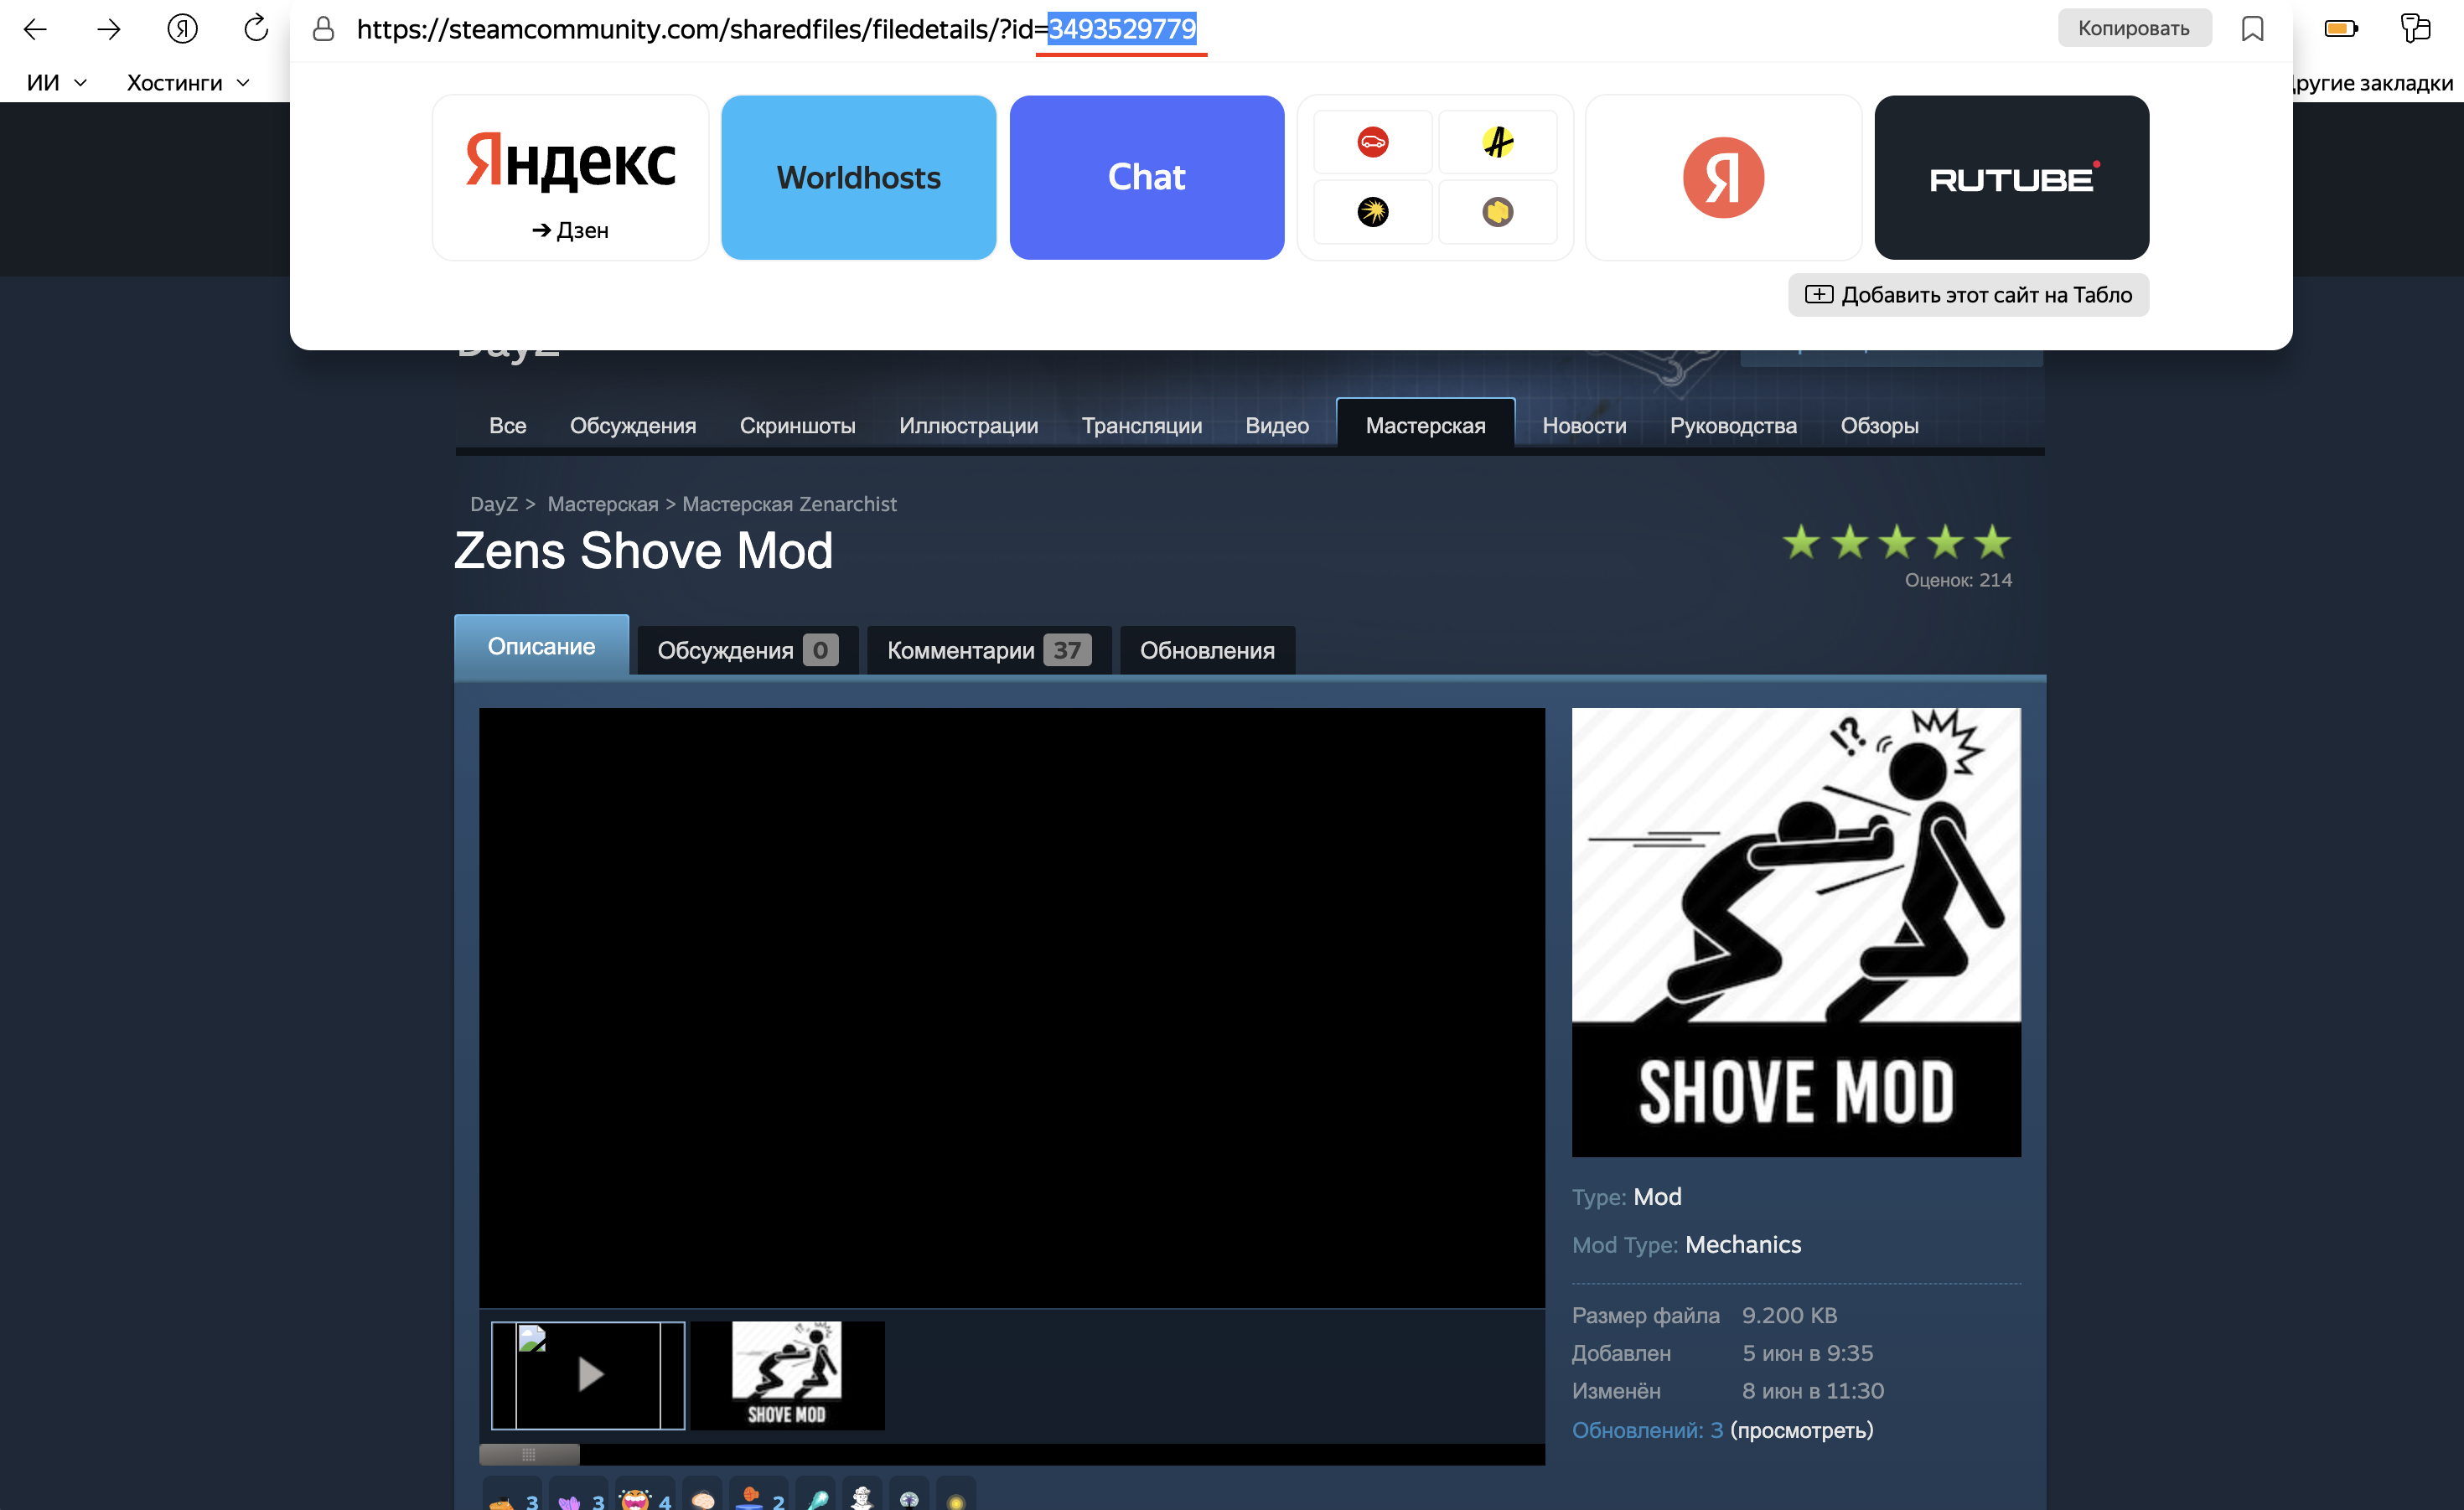The image size is (2464, 1510).
Task: Open Другие закладки bookmarks folder
Action: coord(2372,83)
